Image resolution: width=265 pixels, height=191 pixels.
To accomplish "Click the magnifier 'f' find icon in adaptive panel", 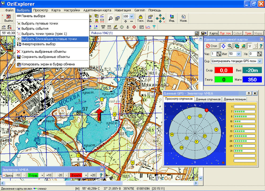I will click(x=230, y=46).
